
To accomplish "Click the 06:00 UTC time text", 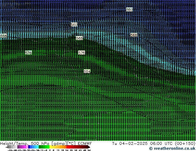I will (x=161, y=144).
